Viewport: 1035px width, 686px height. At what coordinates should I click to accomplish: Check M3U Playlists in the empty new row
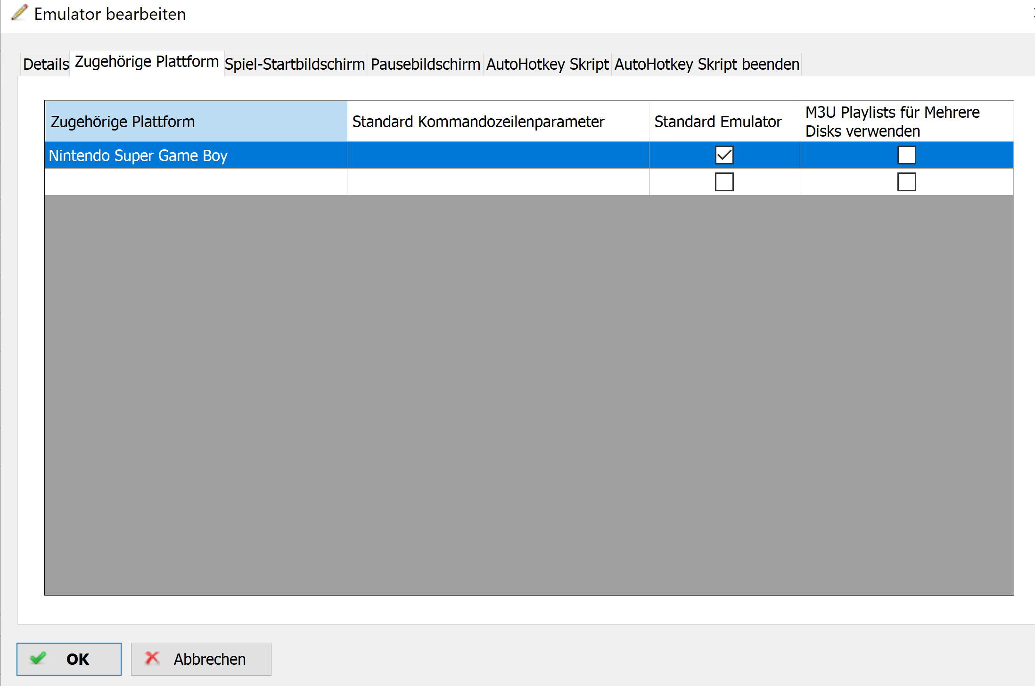pyautogui.click(x=907, y=182)
